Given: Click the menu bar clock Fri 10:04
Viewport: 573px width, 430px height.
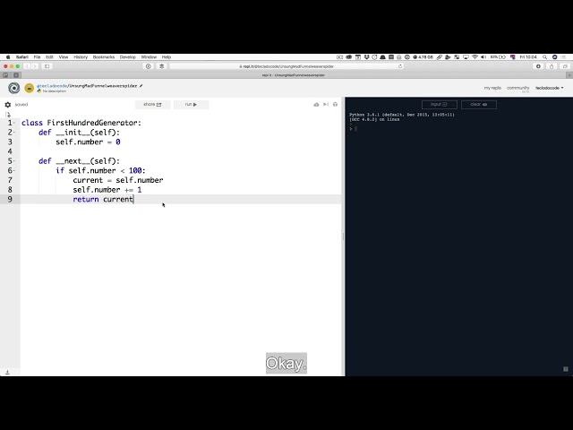Looking at the screenshot, I should (x=528, y=57).
